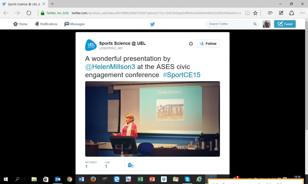Select the twitter.com URL in the address bar
This screenshot has height=184, width=308.
[x=156, y=13]
